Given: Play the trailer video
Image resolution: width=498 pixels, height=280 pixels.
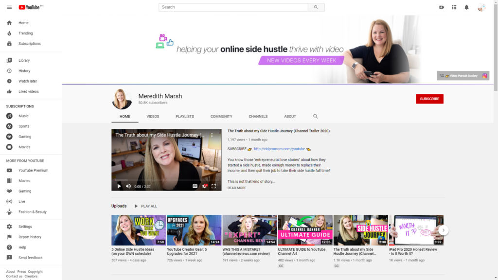Looking at the screenshot, I should [119, 186].
